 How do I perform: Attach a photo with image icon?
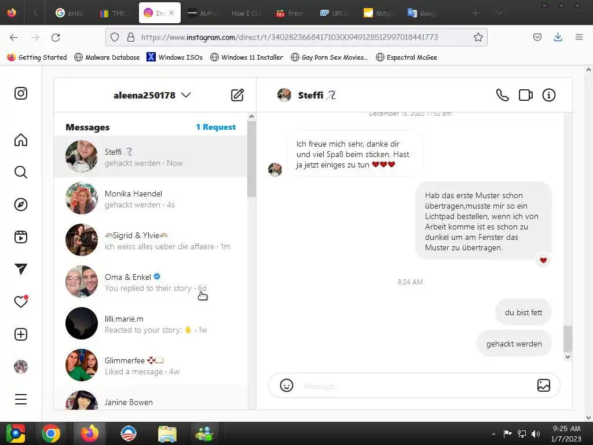click(543, 385)
